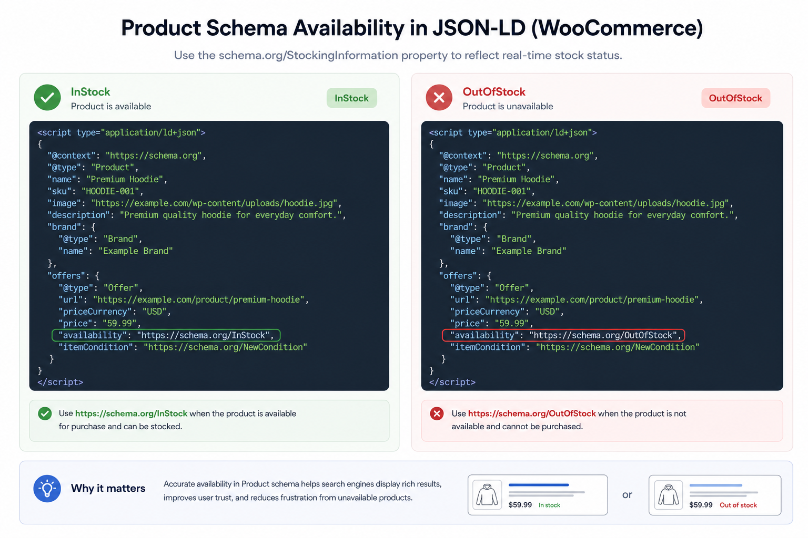Click '"@type": "Offer"' in the OutOfStock code block
The image size is (808, 538).
tap(492, 288)
